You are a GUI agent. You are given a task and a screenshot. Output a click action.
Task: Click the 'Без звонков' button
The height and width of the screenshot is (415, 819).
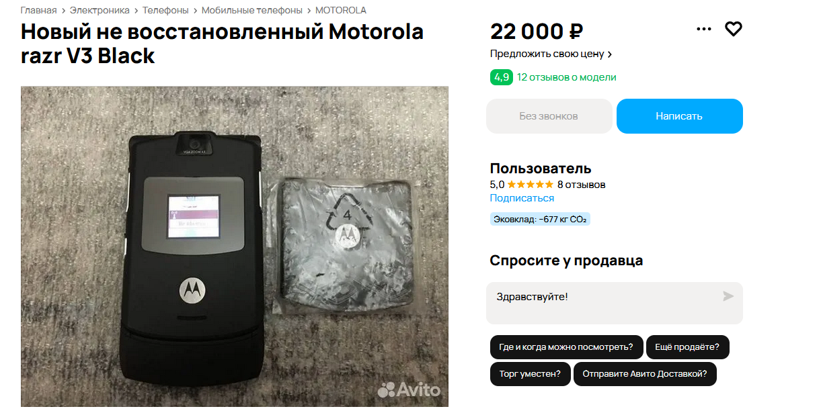tap(549, 116)
